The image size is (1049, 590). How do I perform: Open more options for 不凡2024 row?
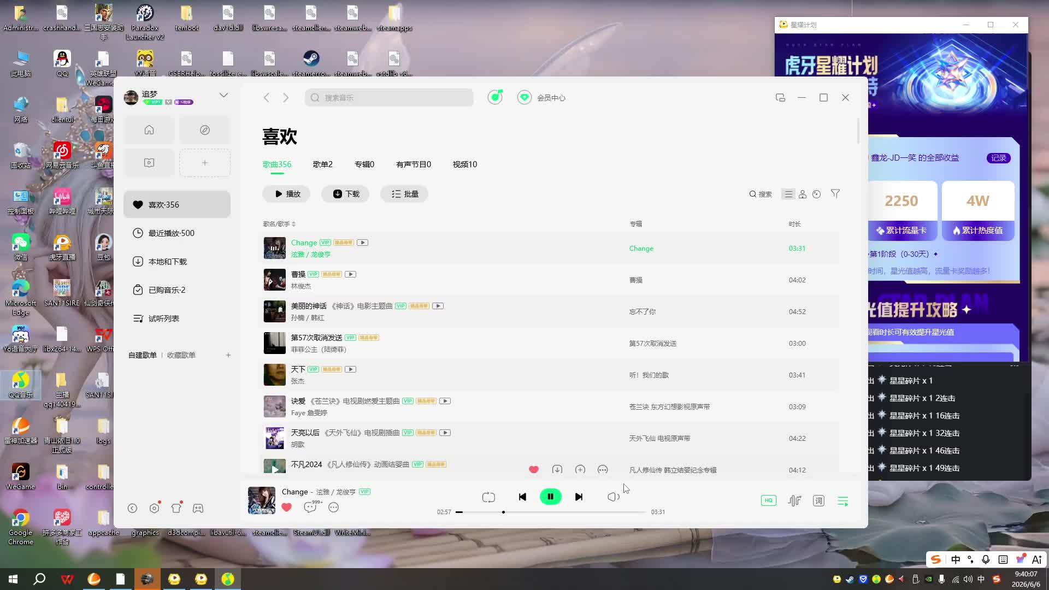pos(603,469)
